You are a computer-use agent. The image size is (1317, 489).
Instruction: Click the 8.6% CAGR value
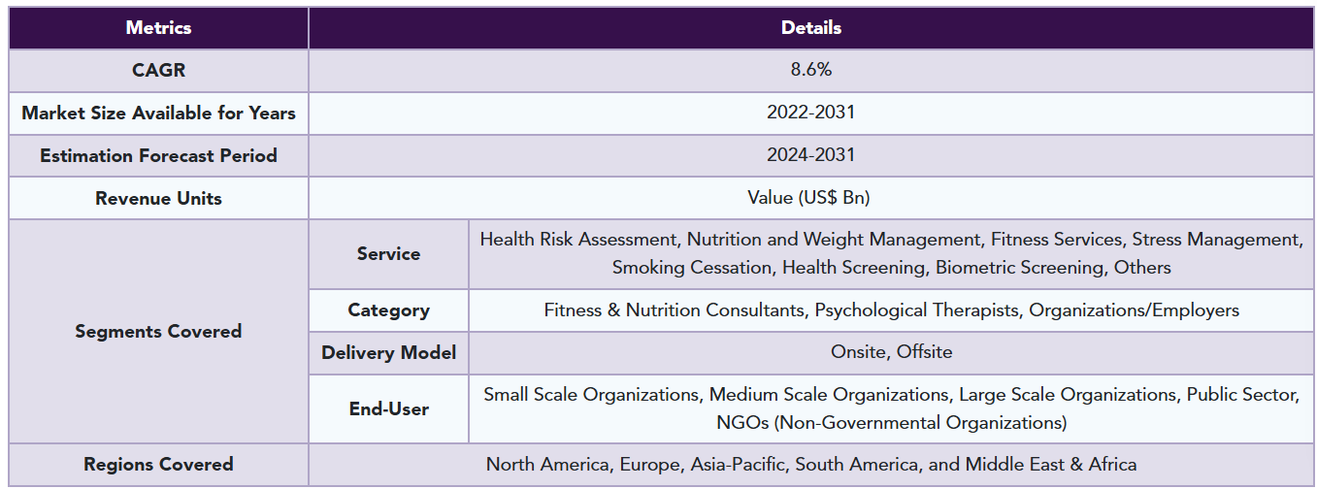810,71
